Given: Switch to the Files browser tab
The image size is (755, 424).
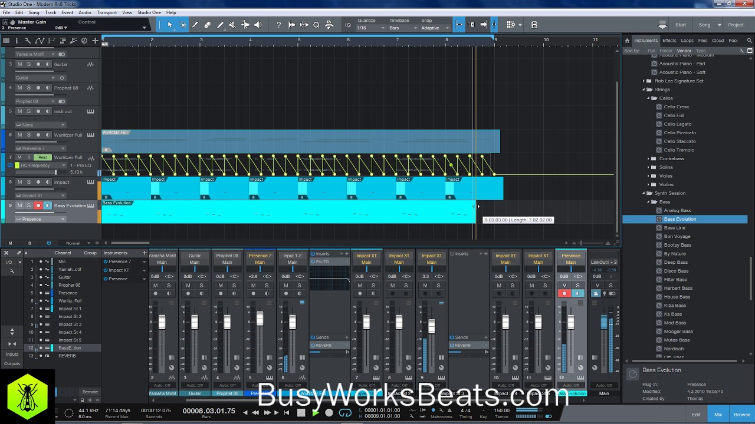Looking at the screenshot, I should click(x=703, y=41).
